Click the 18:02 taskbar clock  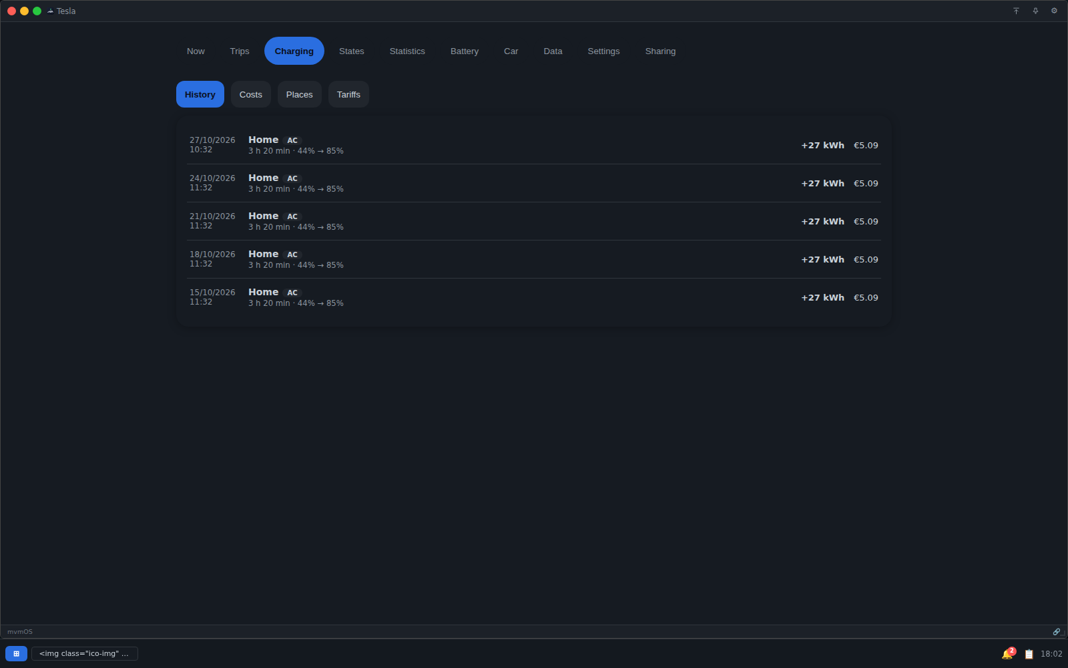coord(1051,654)
